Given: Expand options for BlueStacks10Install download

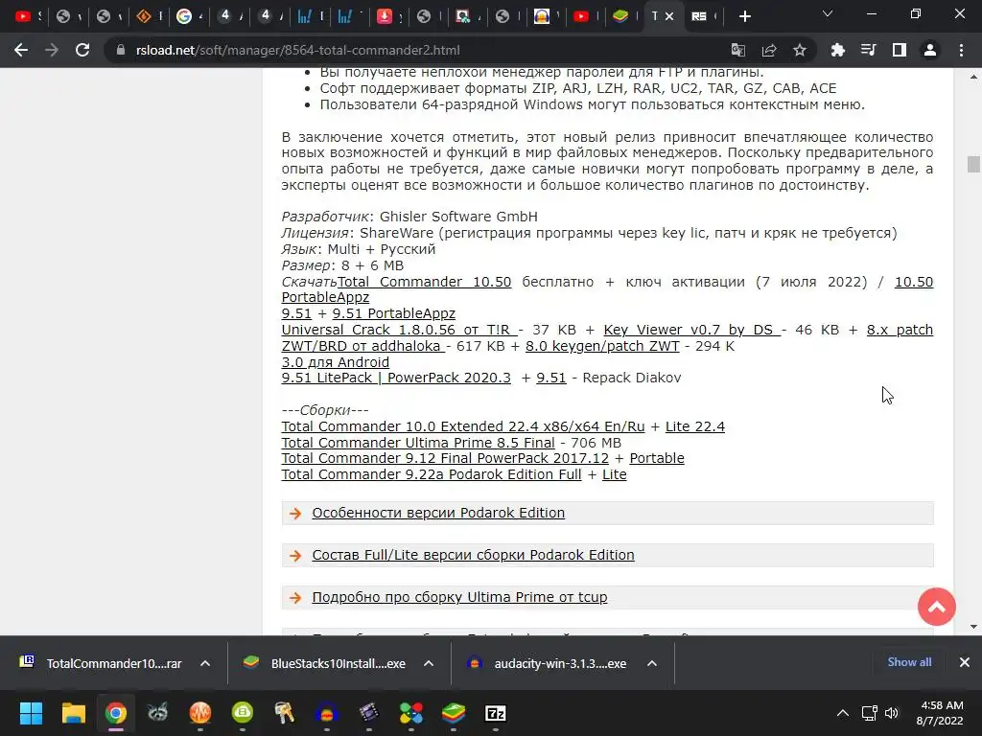Looking at the screenshot, I should (x=429, y=663).
